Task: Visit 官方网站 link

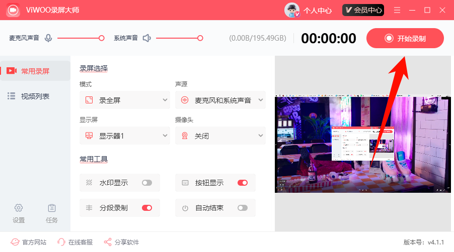Action: (34, 242)
